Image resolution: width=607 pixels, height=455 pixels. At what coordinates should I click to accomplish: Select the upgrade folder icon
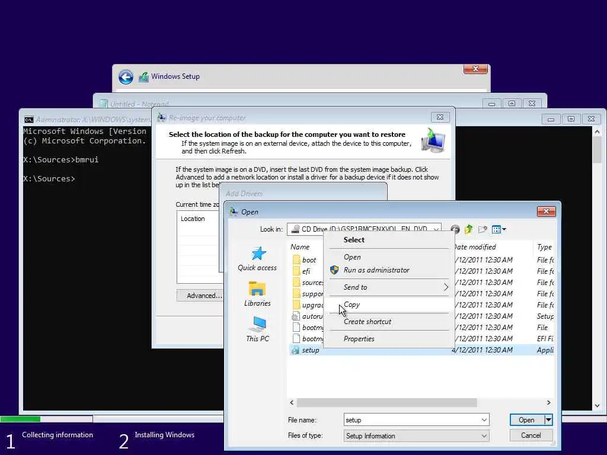296,305
